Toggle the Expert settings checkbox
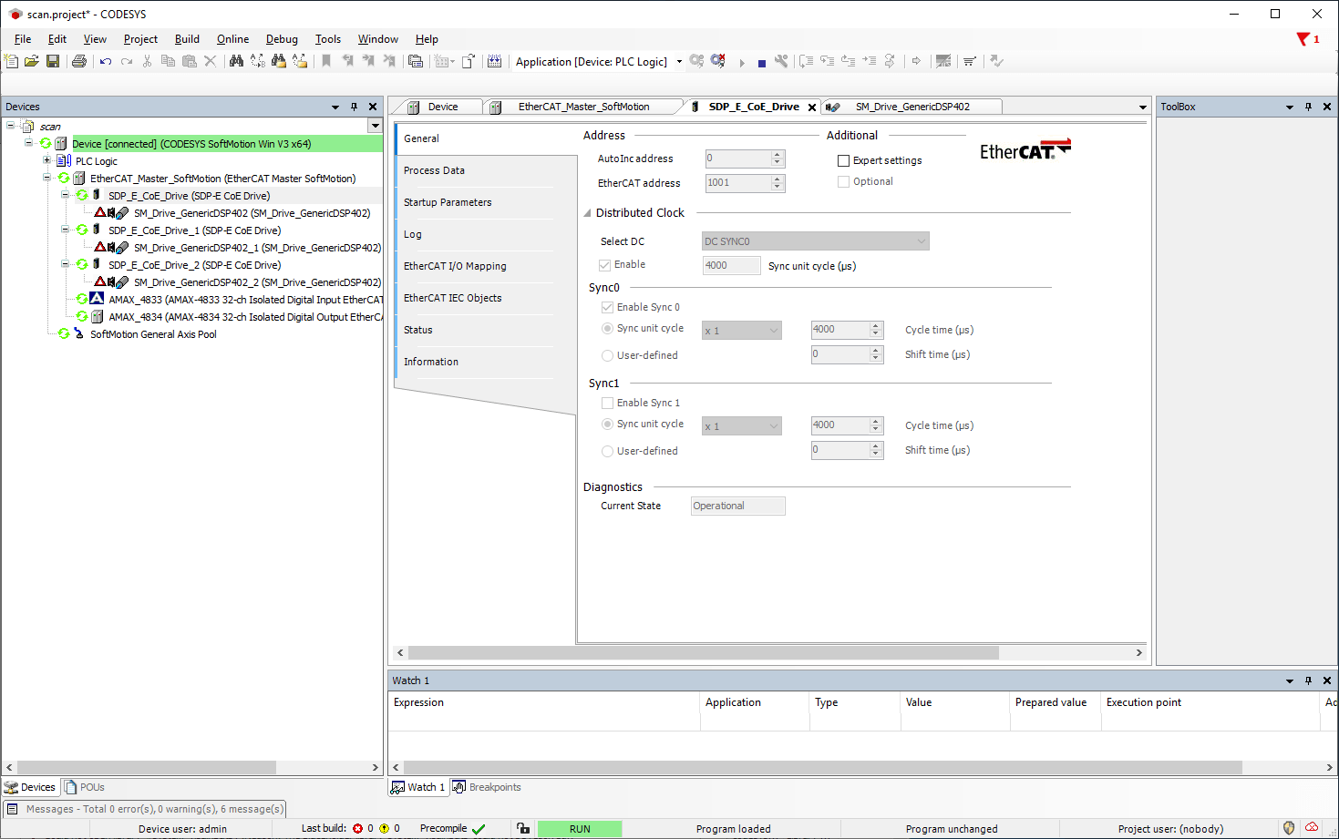This screenshot has width=1339, height=839. click(x=843, y=160)
